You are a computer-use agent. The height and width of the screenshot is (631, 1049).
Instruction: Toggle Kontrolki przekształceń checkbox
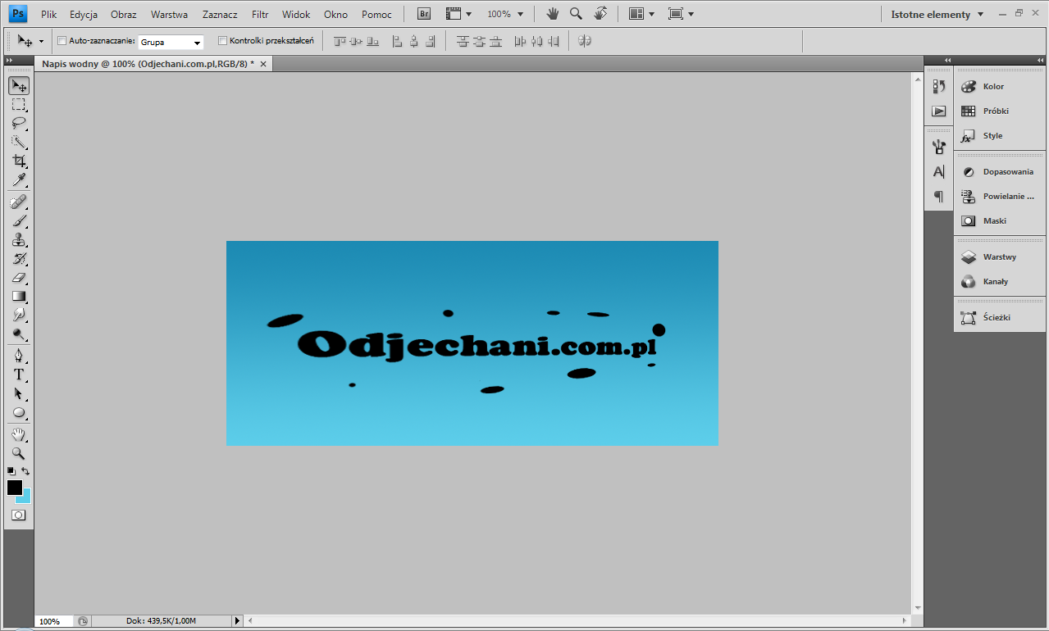[x=223, y=41]
